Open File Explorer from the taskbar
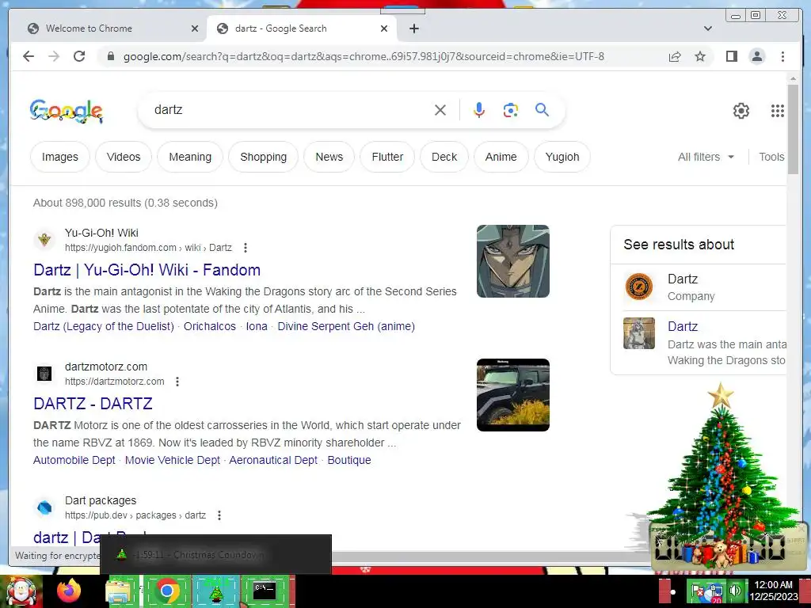This screenshot has width=811, height=608. (x=117, y=591)
